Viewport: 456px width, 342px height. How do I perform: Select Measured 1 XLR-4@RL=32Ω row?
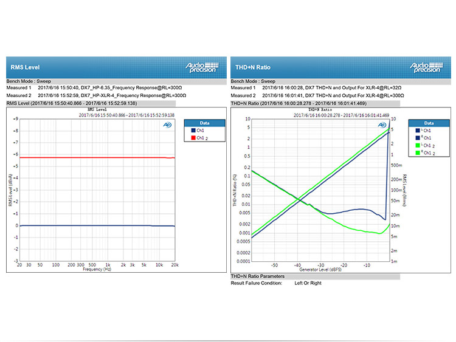[x=316, y=87]
